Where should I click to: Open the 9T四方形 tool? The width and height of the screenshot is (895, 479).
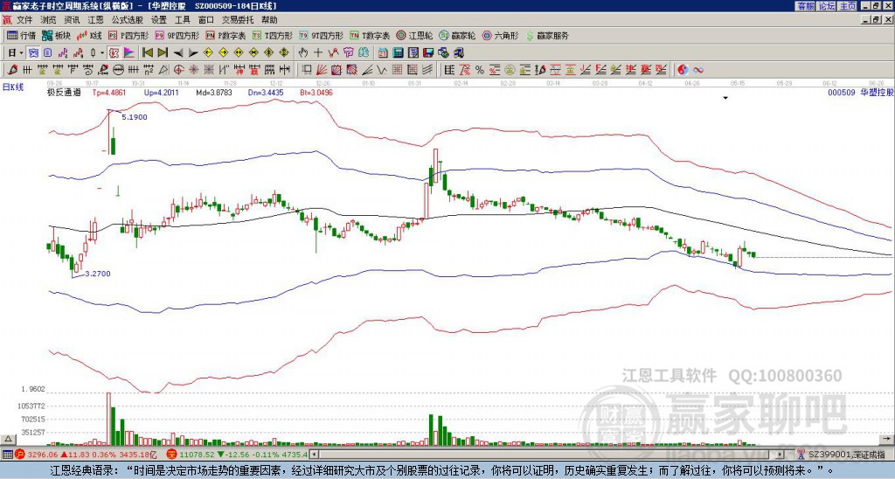pos(322,35)
